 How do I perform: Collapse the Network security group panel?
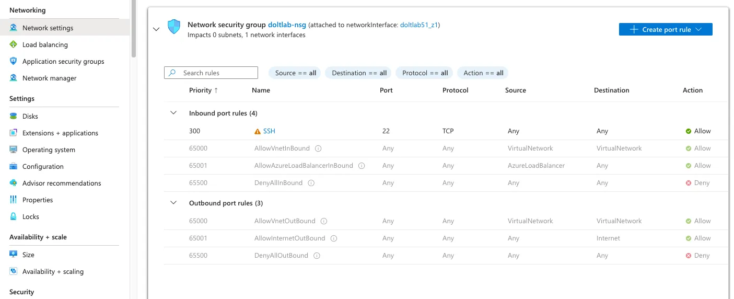[156, 29]
